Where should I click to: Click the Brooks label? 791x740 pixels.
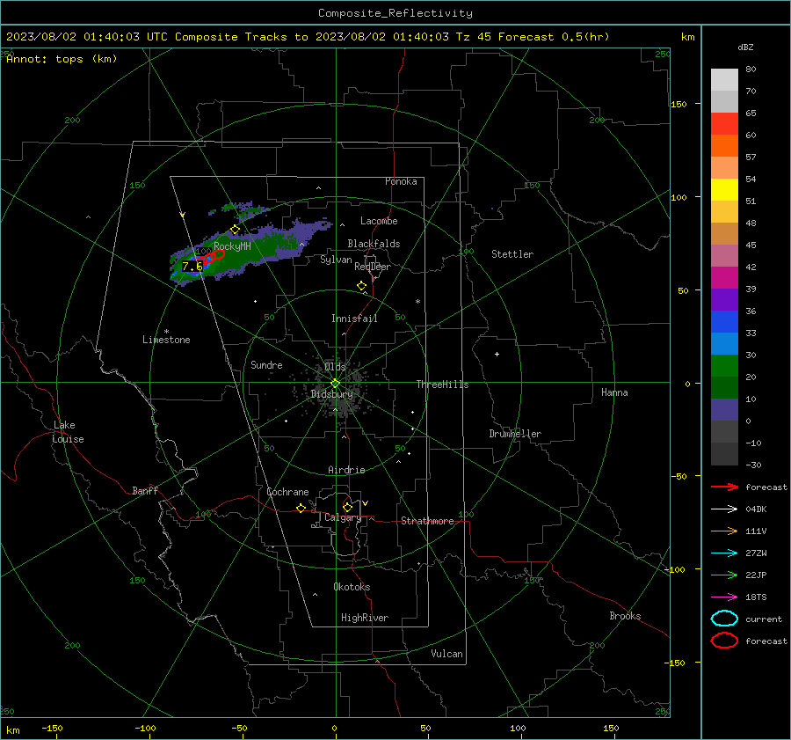tap(625, 616)
